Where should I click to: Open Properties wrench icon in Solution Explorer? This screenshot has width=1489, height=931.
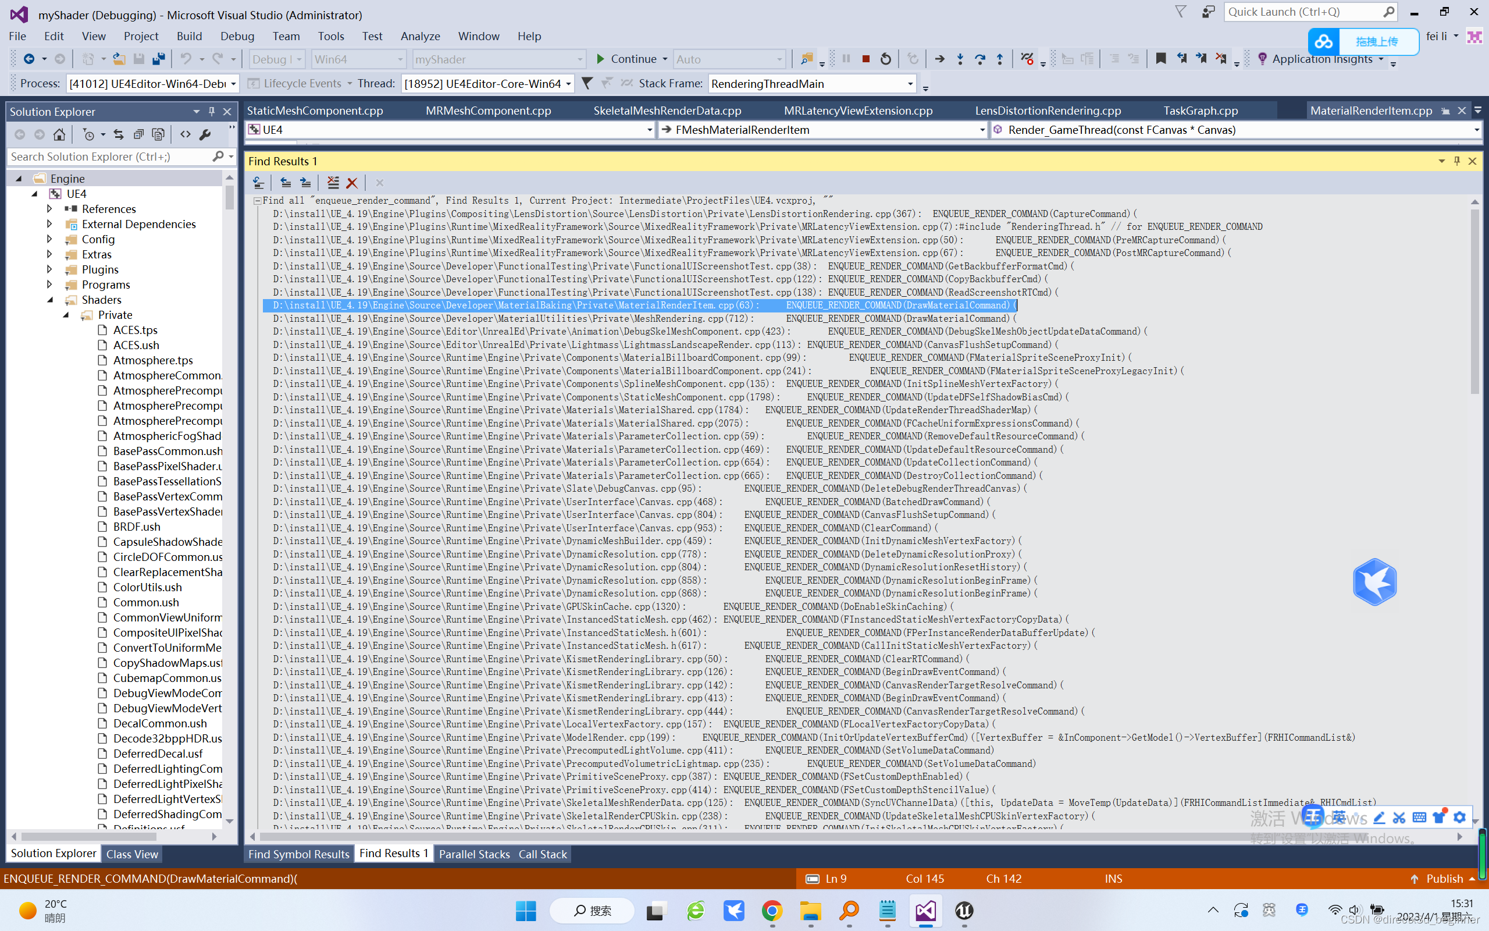[x=205, y=134]
